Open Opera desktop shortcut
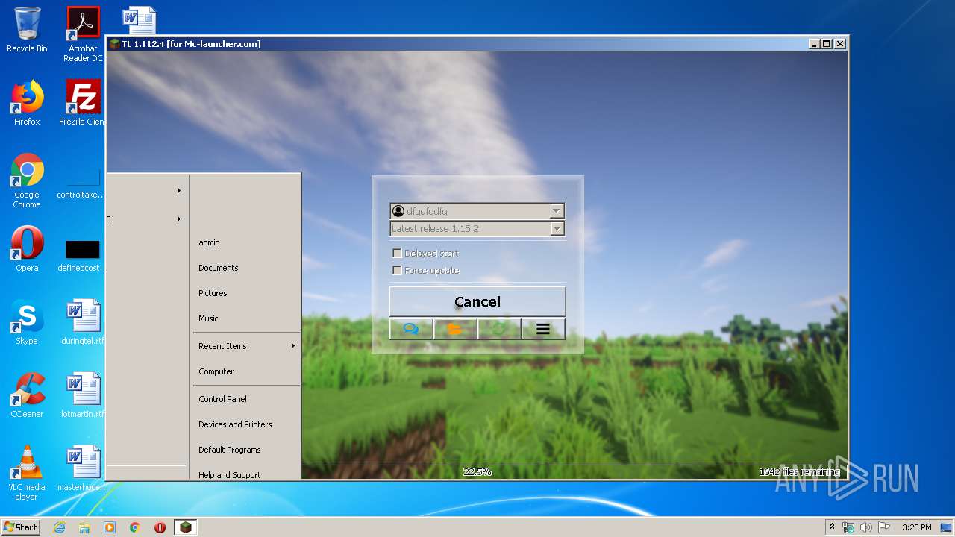 27,249
